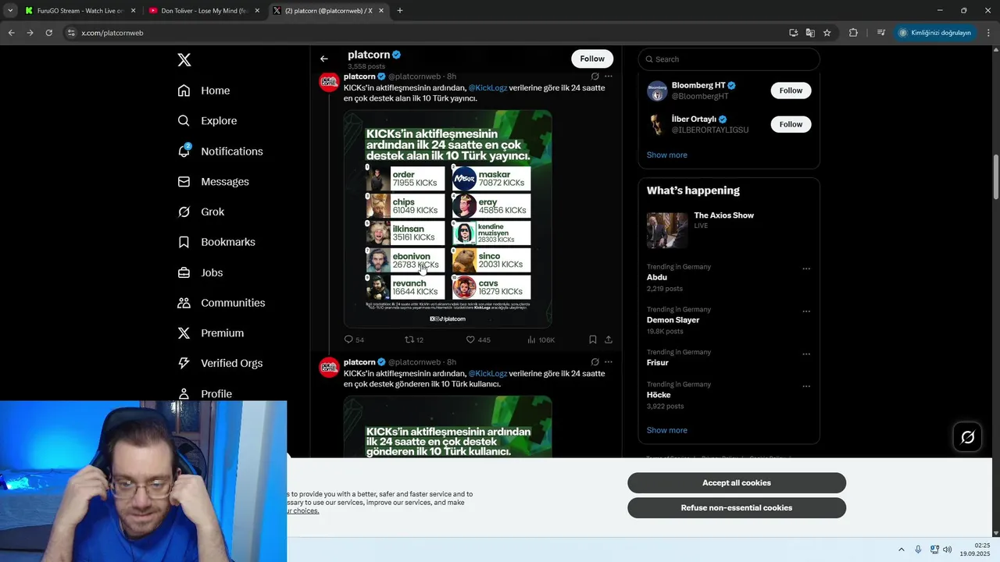The width and height of the screenshot is (1000, 562).
Task: Switch to FuruGO Stream tab
Action: coord(79,11)
